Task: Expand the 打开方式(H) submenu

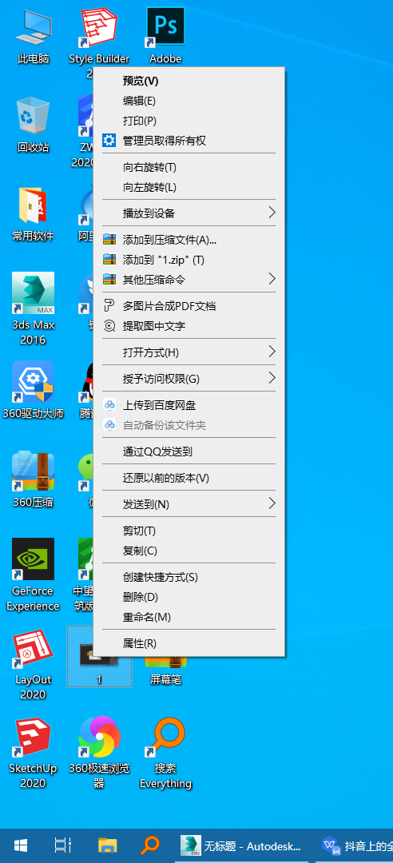Action: tap(189, 352)
